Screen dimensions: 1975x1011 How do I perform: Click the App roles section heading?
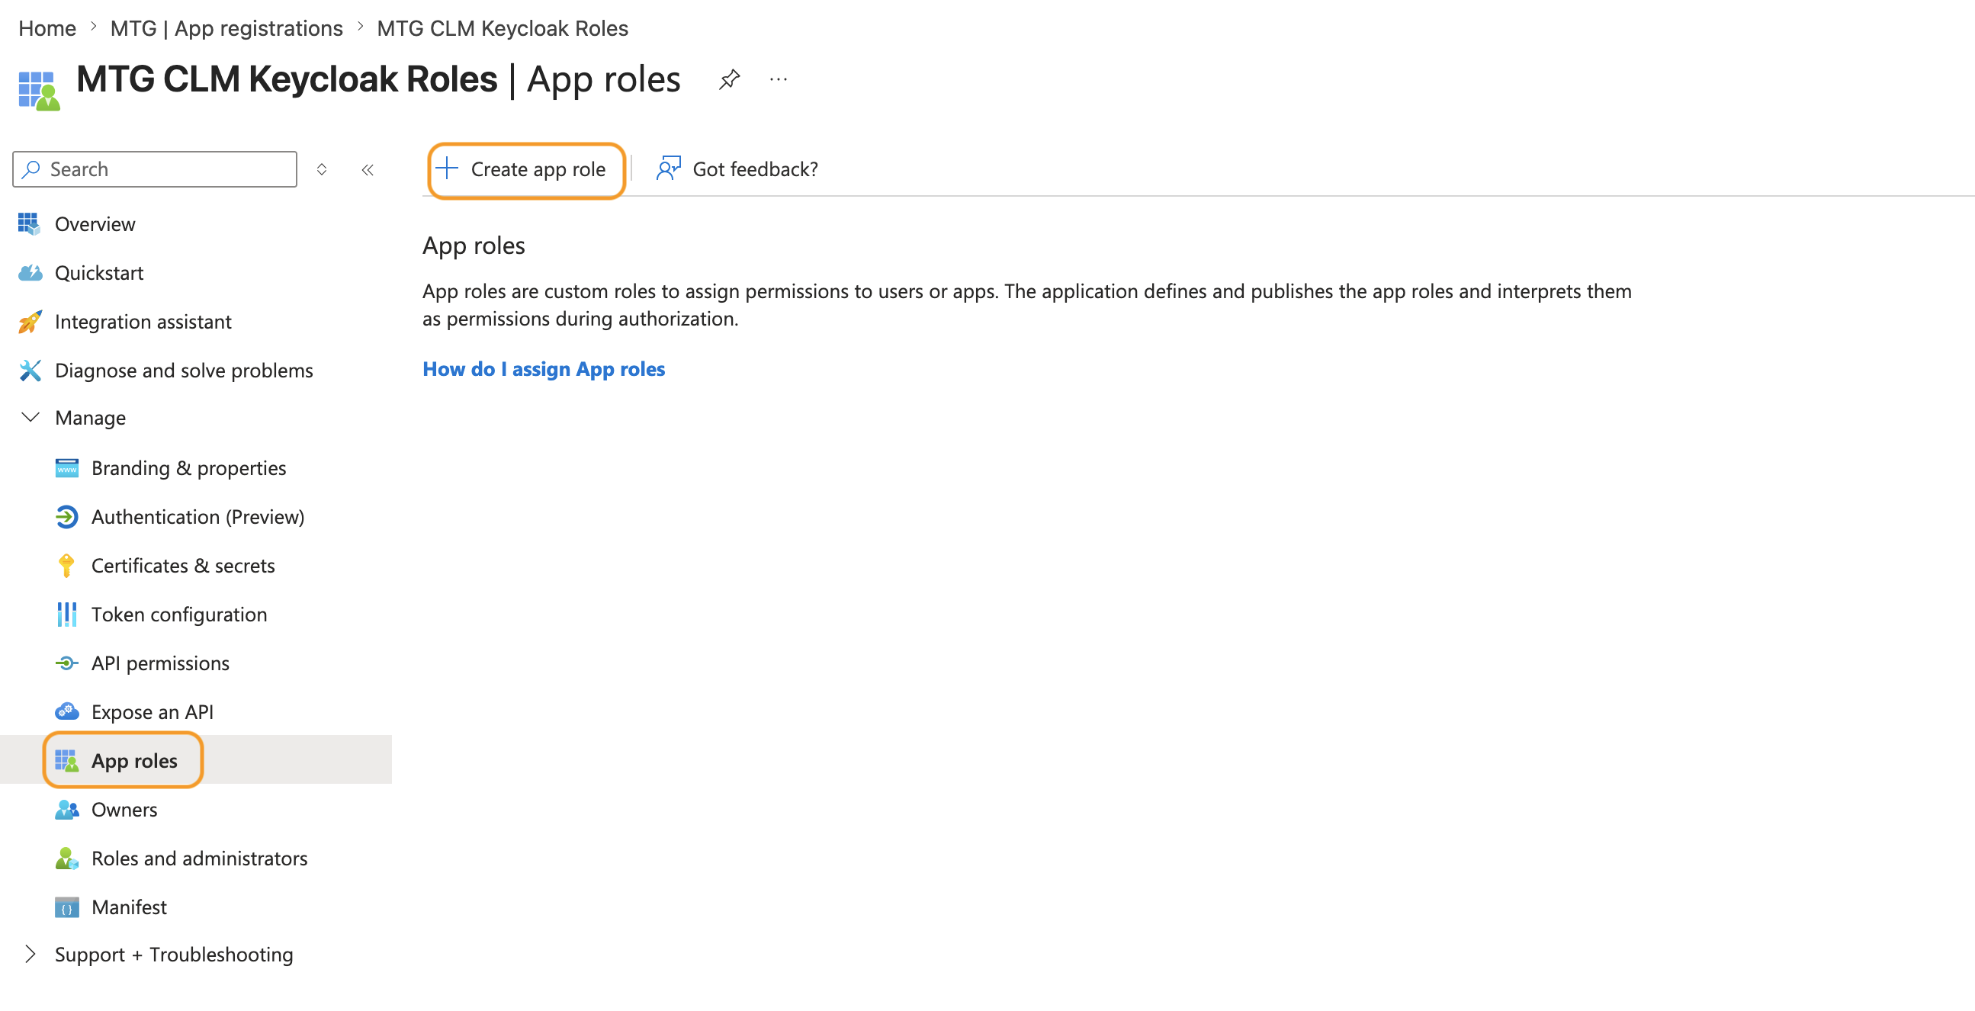[474, 246]
